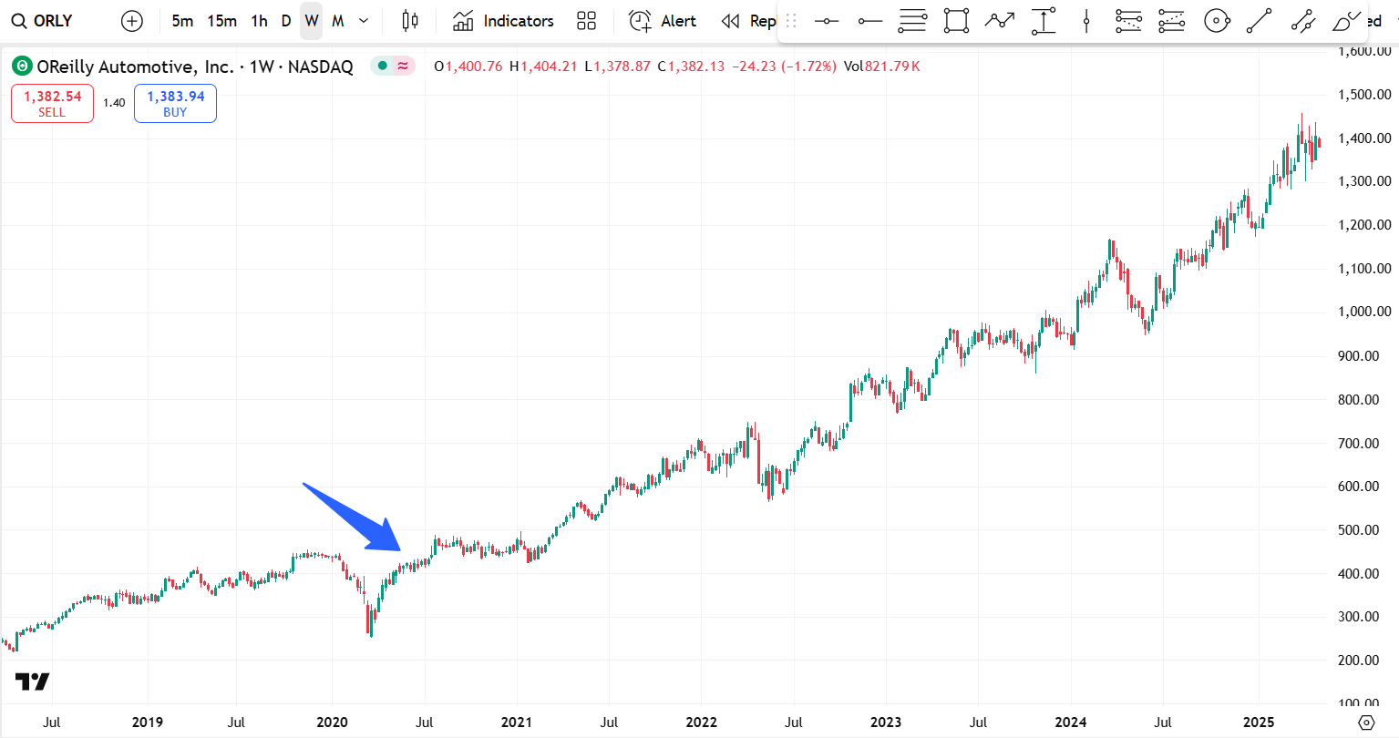Click the 1,400.00 price axis label
This screenshot has width=1399, height=738.
(x=1364, y=138)
